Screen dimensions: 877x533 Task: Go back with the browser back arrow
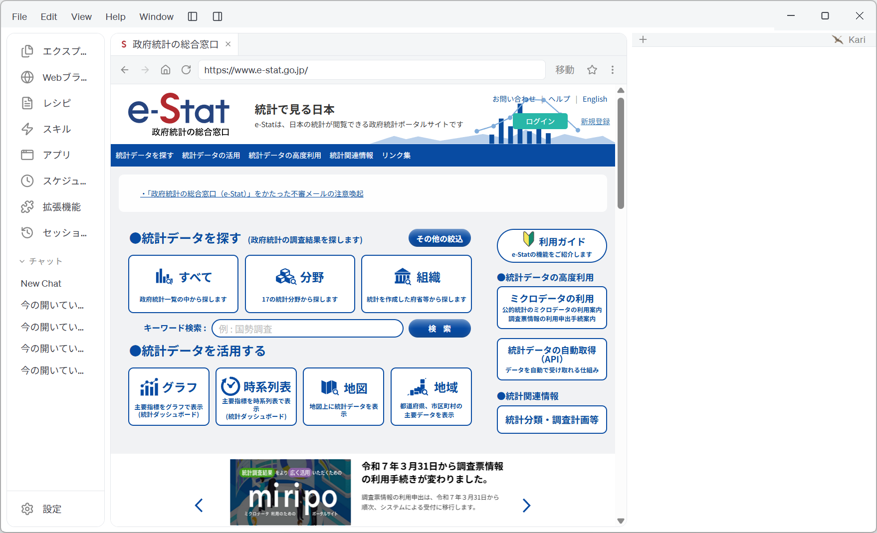click(x=125, y=70)
